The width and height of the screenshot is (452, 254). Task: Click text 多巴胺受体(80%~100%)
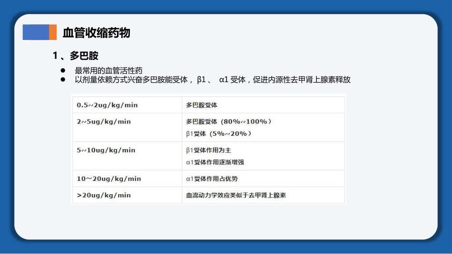coord(228,122)
